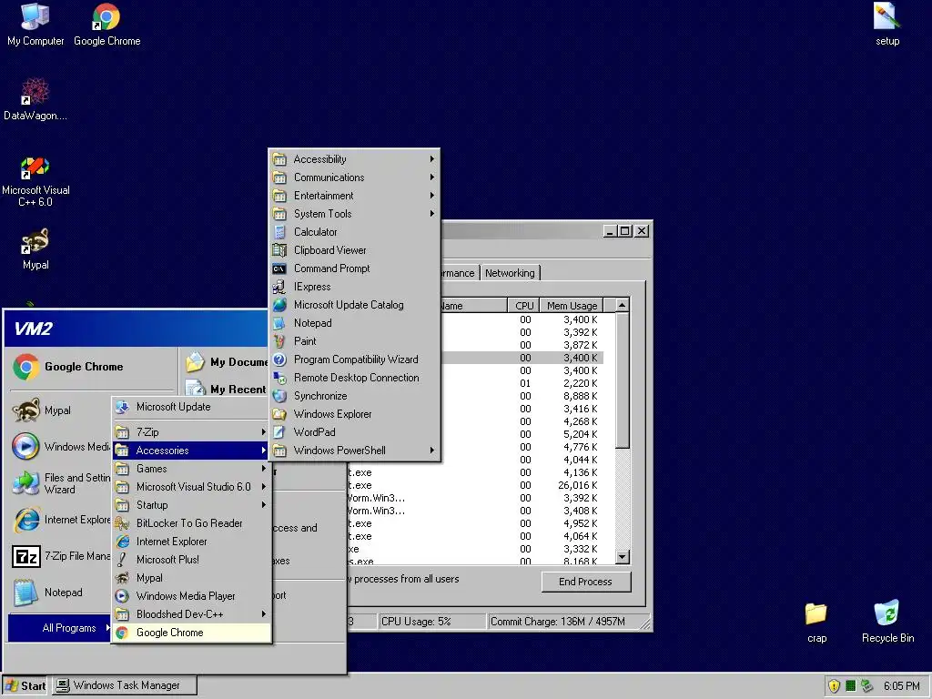Viewport: 932px width, 699px height.
Task: Open Clipboard Viewer from Accessories
Action: click(354, 250)
